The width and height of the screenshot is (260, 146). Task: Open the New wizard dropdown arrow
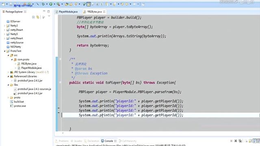coord(7,4)
